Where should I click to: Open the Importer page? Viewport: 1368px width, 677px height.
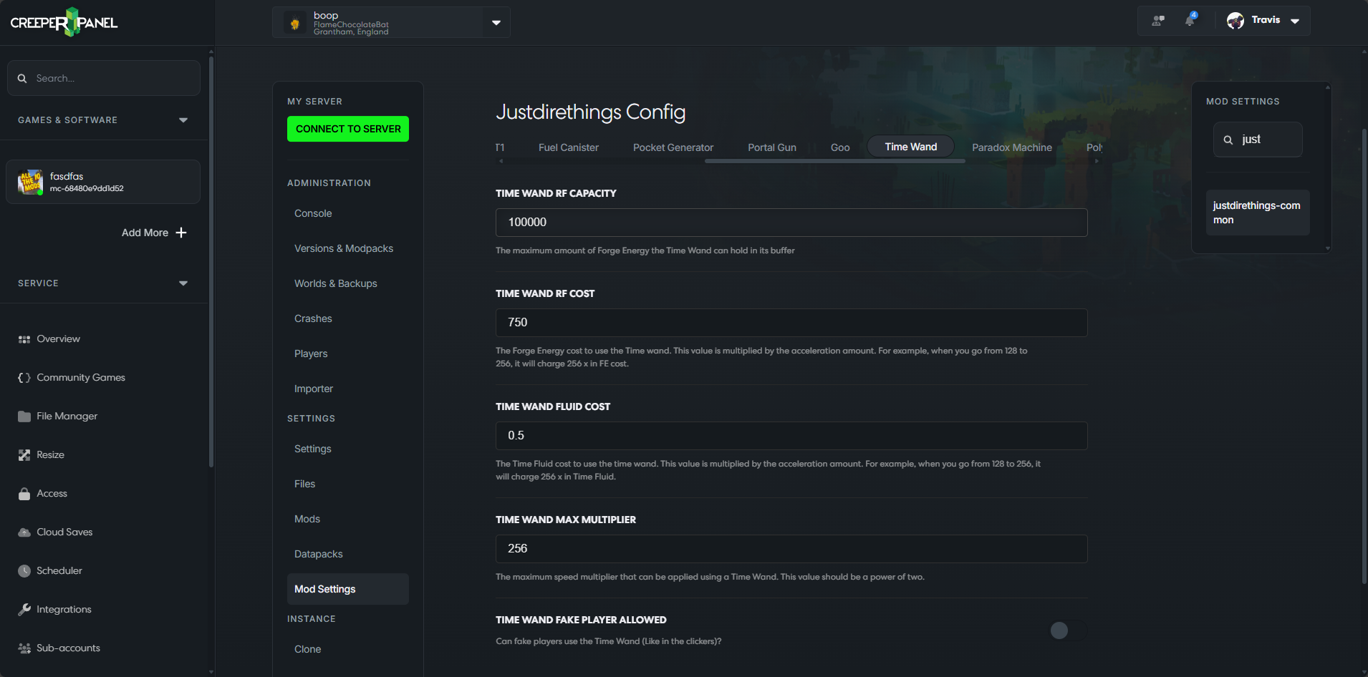[314, 389]
